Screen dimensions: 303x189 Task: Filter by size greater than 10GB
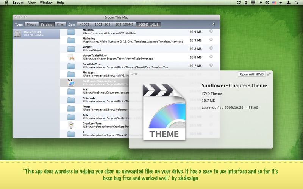[84, 25]
